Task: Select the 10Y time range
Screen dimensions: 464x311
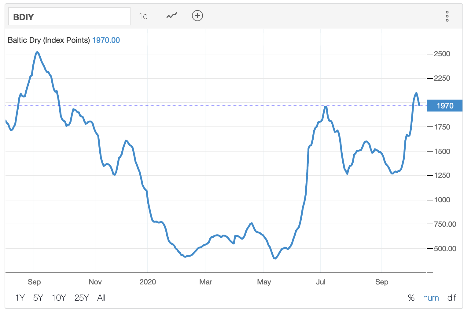Action: pos(59,298)
